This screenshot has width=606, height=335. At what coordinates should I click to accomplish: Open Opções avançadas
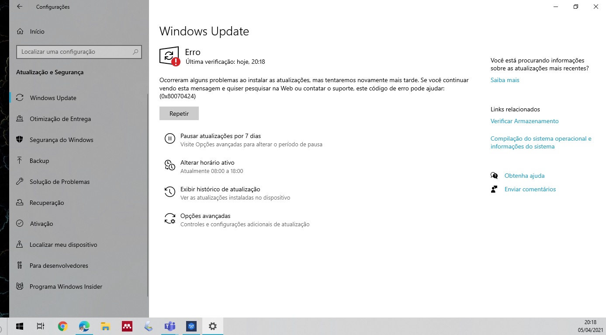coord(205,216)
